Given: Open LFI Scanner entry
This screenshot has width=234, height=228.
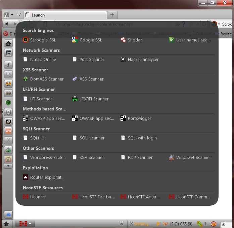Looking at the screenshot, I should click(x=38, y=99).
